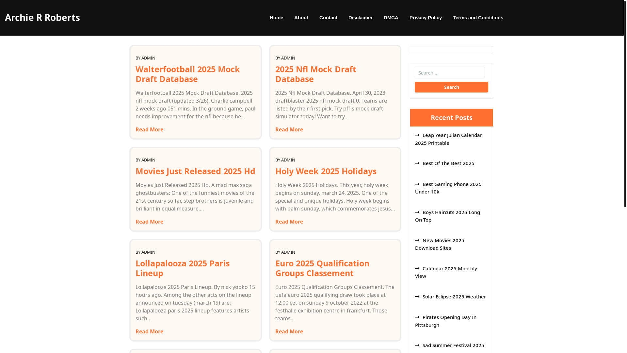Image resolution: width=627 pixels, height=353 pixels.
Task: Open Best Gaming Phone 2025 Under 10k
Action: [448, 188]
